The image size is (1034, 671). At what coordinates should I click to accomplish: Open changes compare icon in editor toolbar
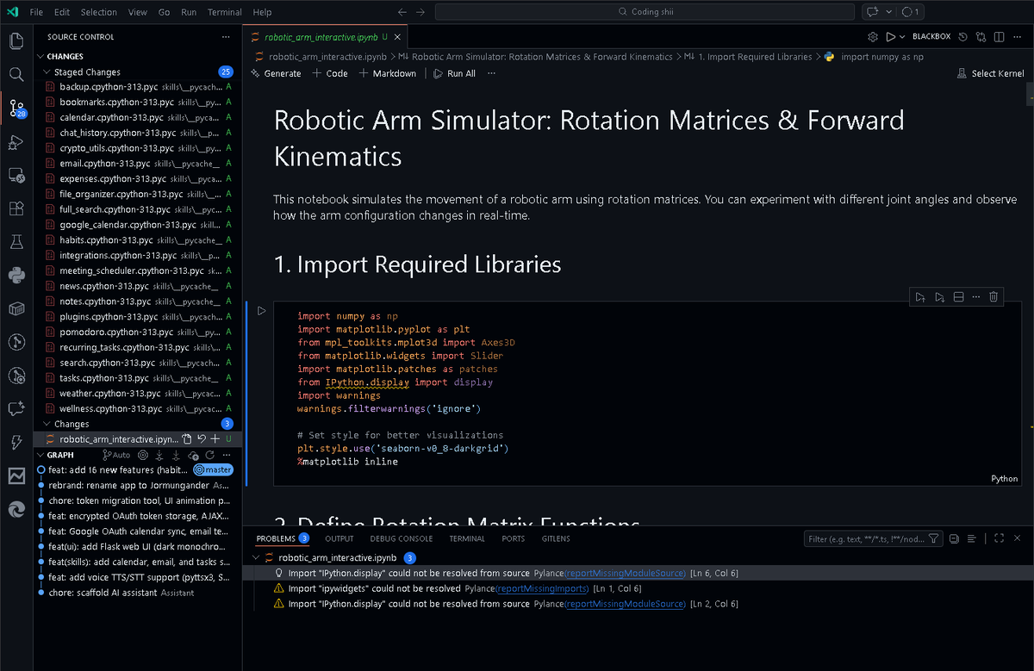click(x=981, y=37)
